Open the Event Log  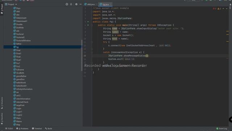[221, 128]
